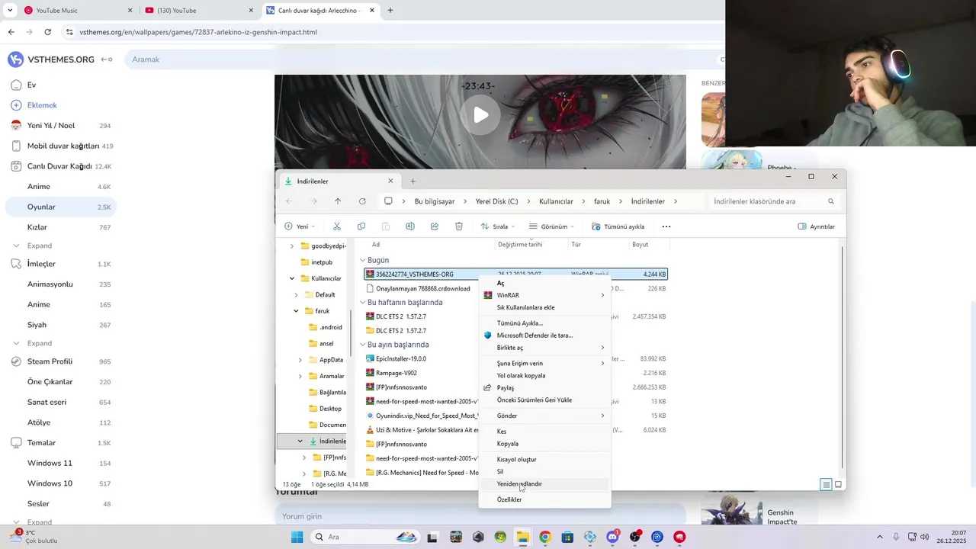The height and width of the screenshot is (549, 976).
Task: Collapse the Bugün file group
Action: (x=362, y=260)
